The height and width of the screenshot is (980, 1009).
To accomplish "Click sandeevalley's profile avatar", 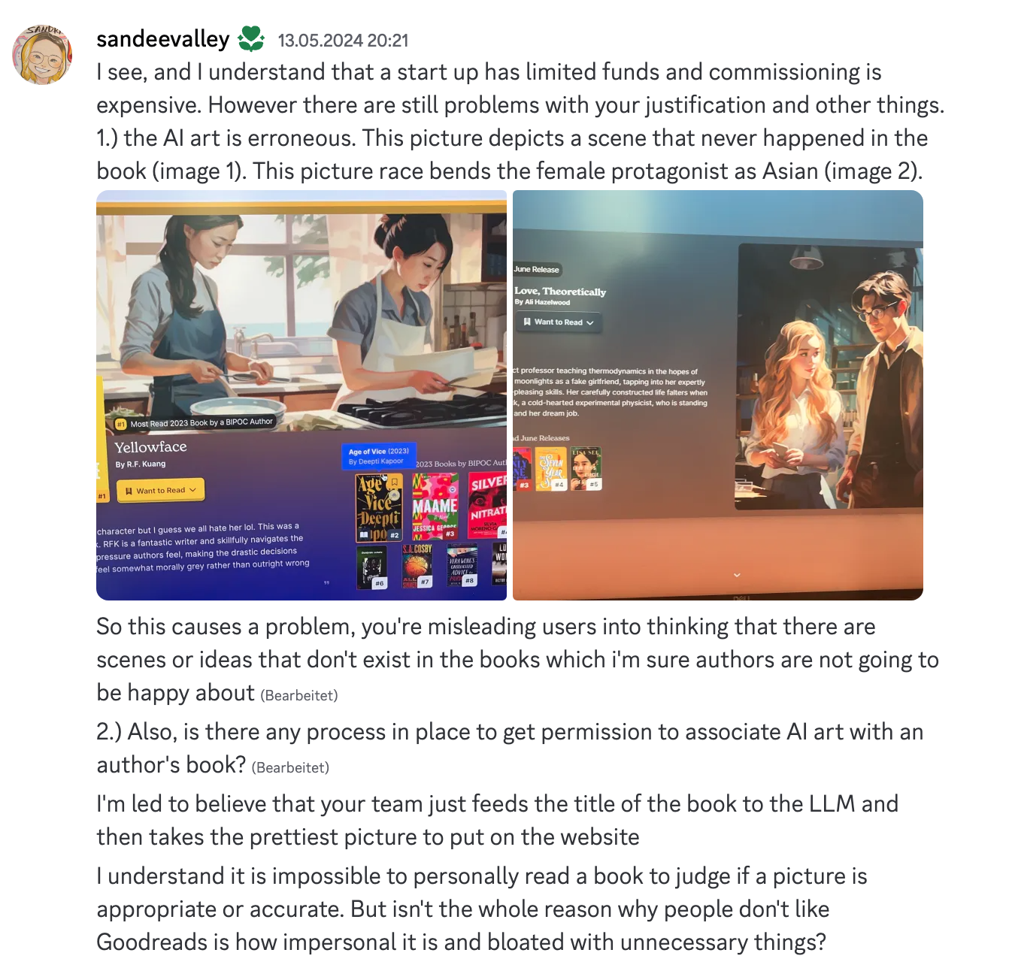I will tap(42, 54).
